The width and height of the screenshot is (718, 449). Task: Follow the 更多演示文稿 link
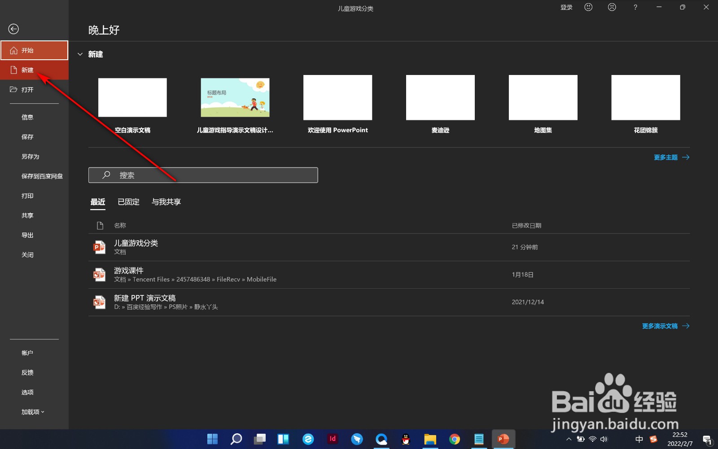[x=665, y=326]
